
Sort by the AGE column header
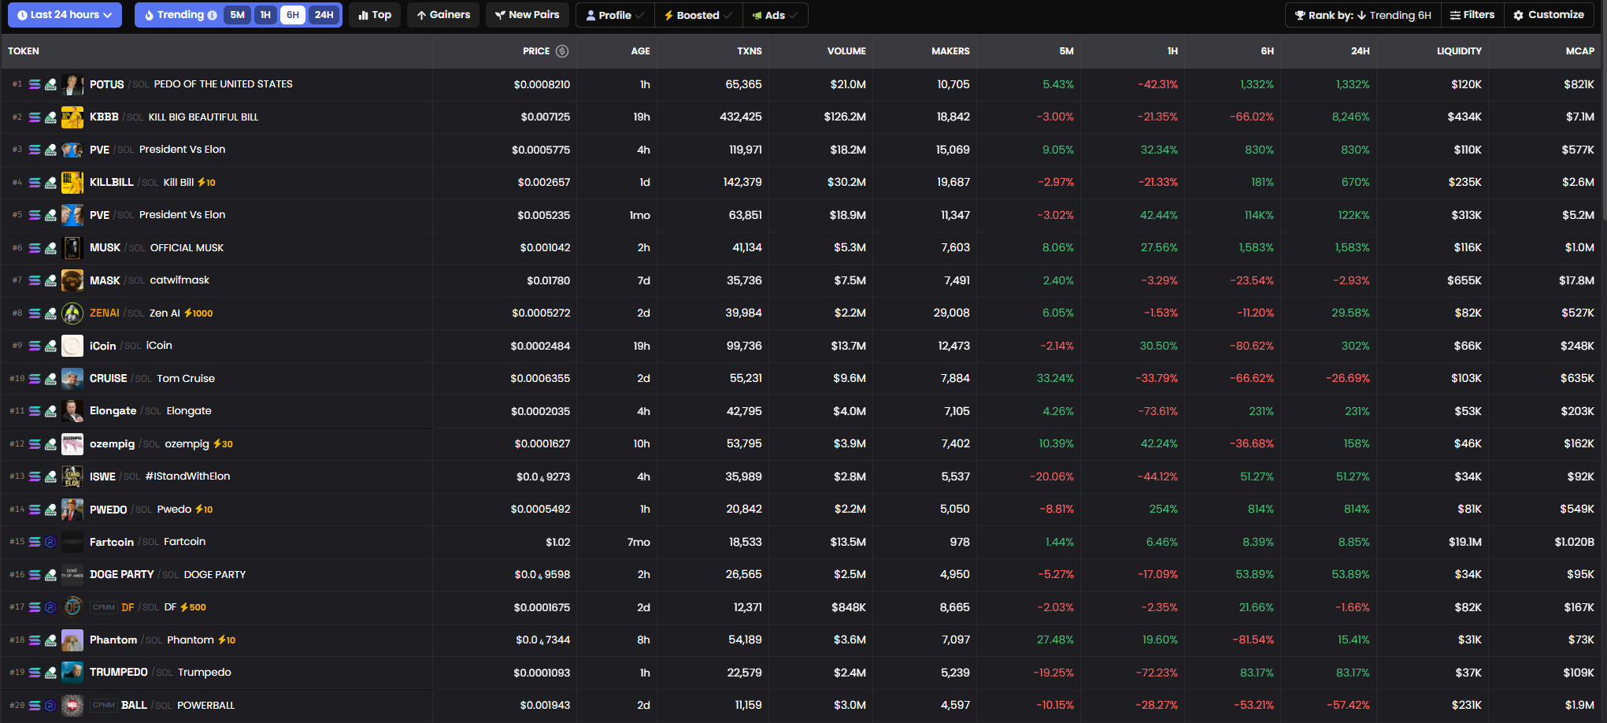tap(640, 51)
